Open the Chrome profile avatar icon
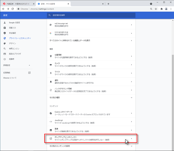Image resolution: width=174 pixels, height=151 pixels. click(167, 9)
